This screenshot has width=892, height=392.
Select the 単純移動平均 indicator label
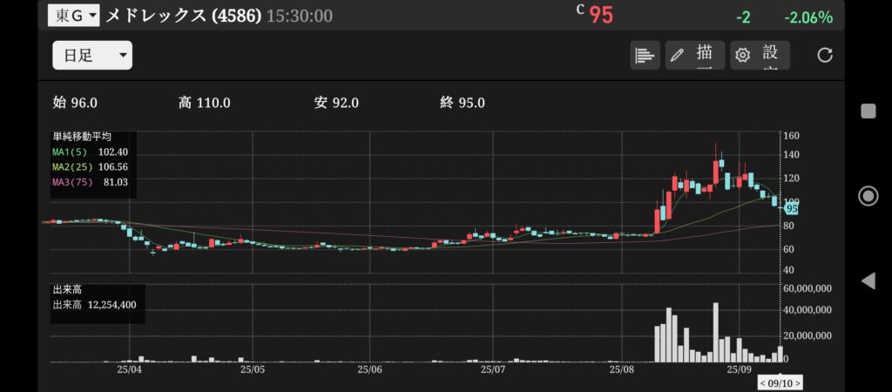tap(82, 137)
